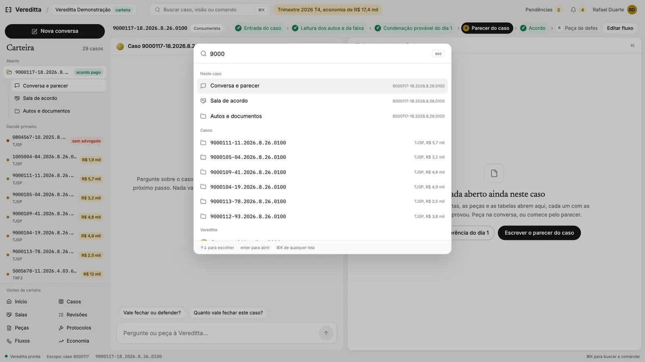The image size is (645, 362).
Task: Open case 9000109-41.2026.8.26.0100 from results
Action: pyautogui.click(x=322, y=172)
